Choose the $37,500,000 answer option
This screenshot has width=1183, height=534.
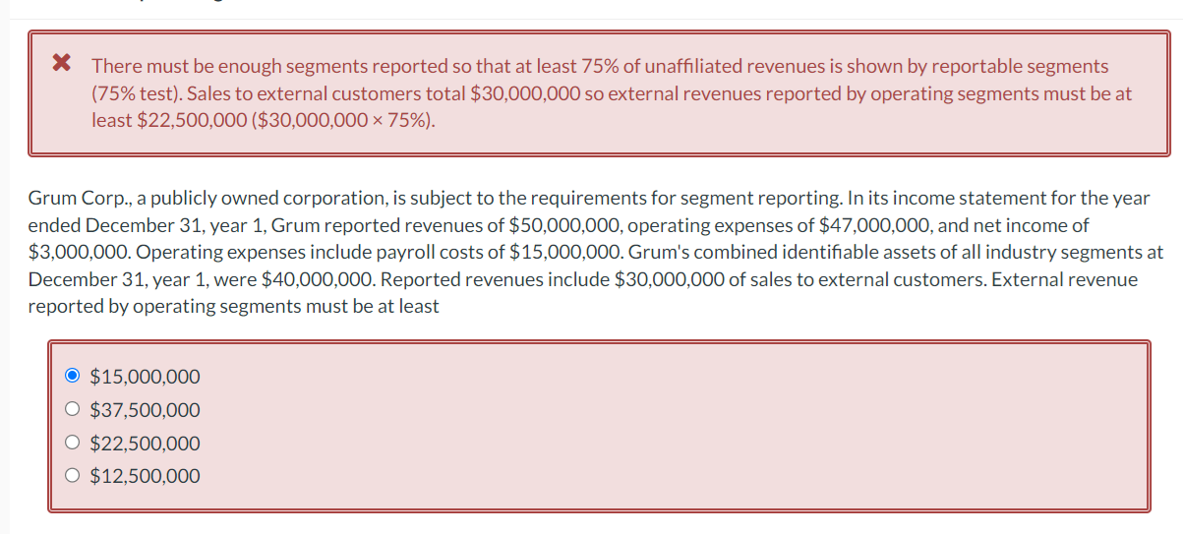pyautogui.click(x=71, y=409)
